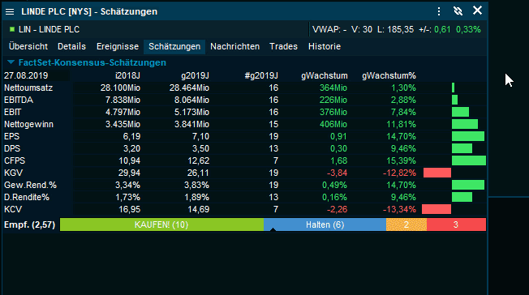Click the CFPS value 12,62

point(198,160)
